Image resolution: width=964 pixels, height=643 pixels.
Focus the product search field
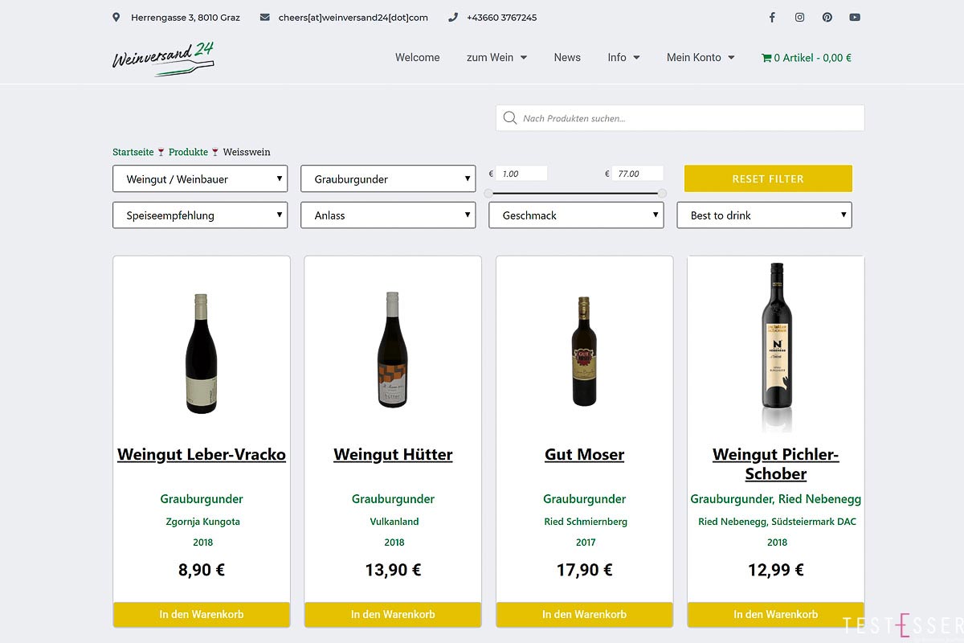(680, 118)
